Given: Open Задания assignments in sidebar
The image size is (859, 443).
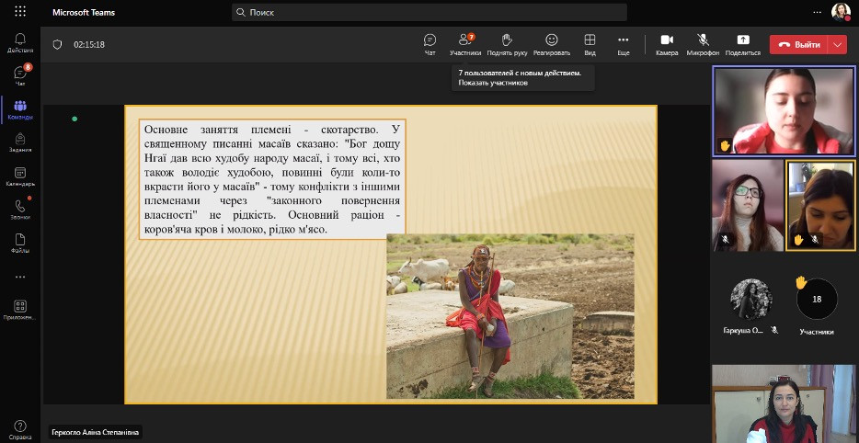Looking at the screenshot, I should [x=20, y=142].
